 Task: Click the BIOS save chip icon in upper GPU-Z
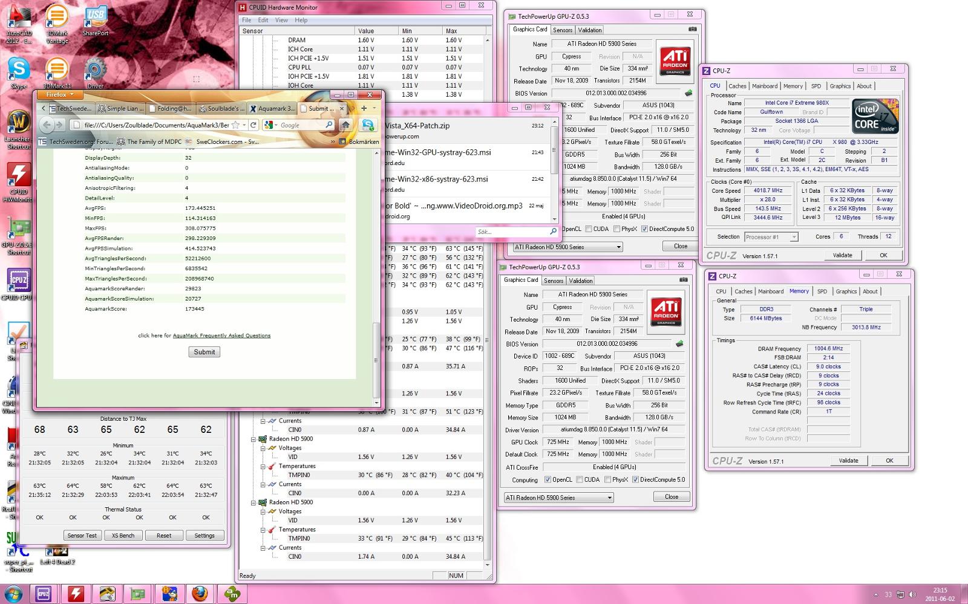click(x=688, y=93)
